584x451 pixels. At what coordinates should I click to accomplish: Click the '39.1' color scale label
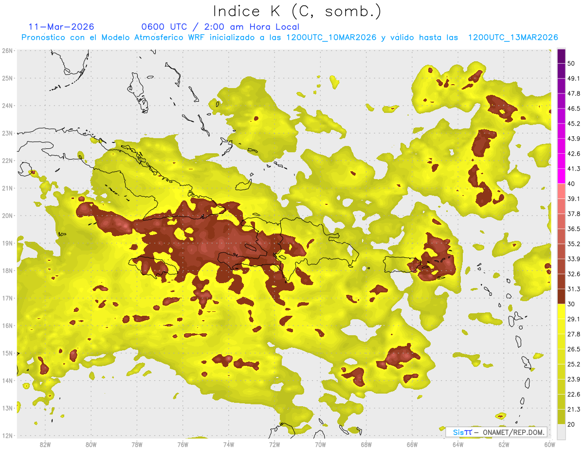(x=574, y=199)
